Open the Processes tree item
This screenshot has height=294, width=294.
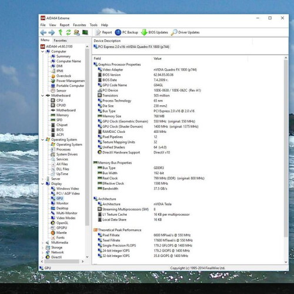[x=64, y=149]
